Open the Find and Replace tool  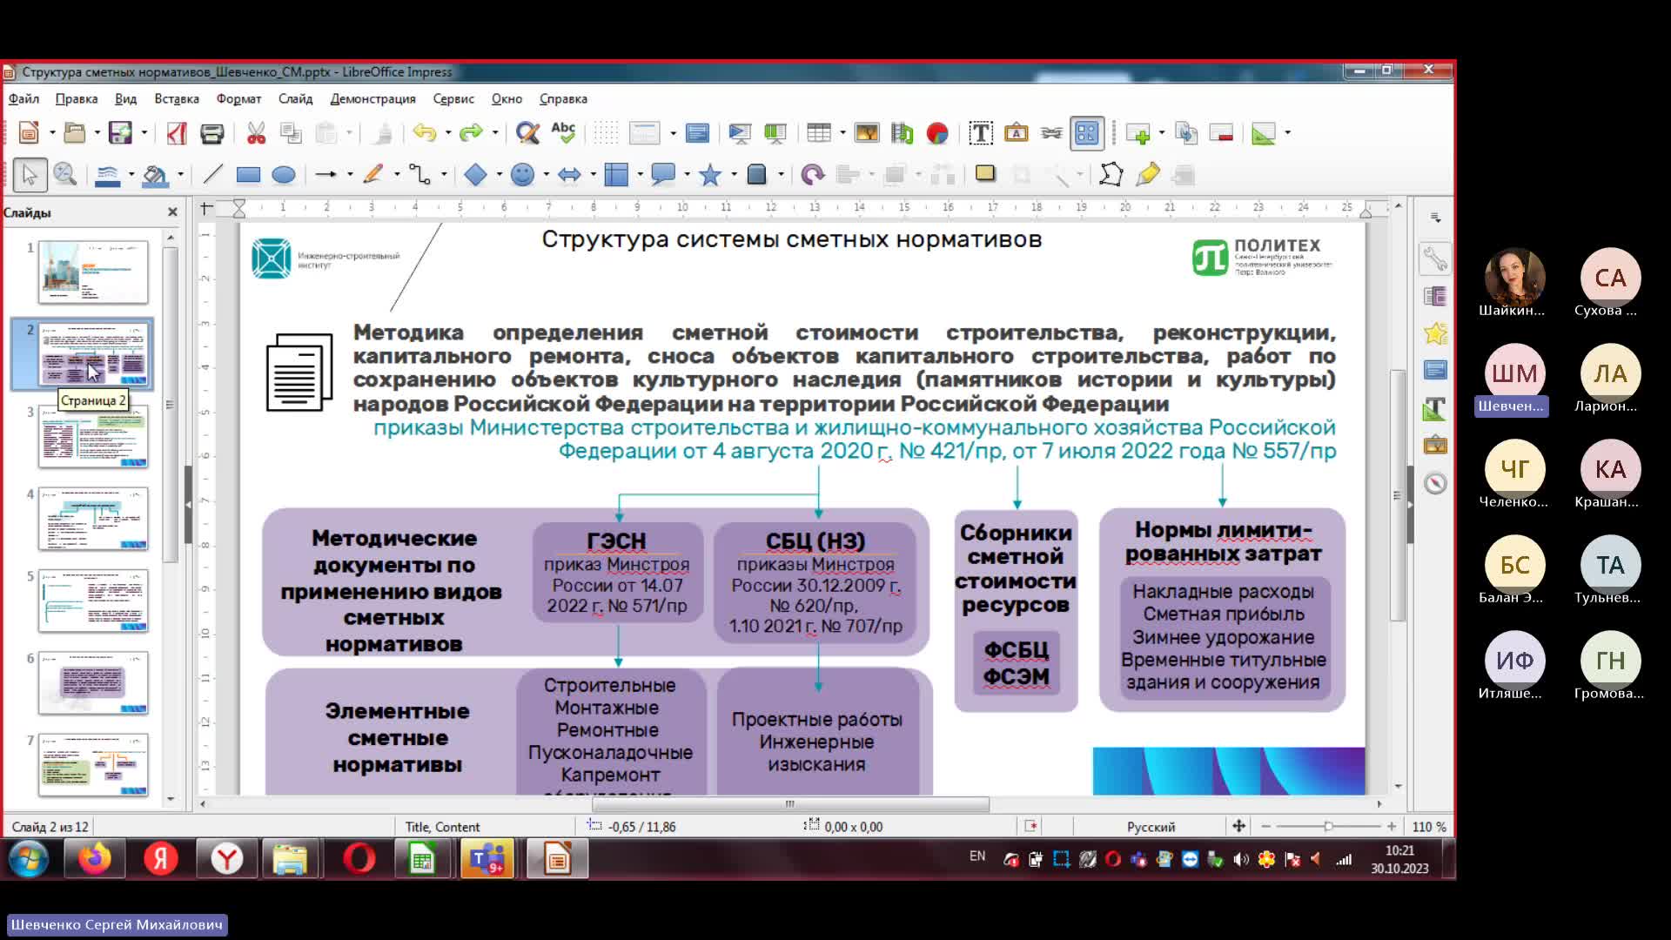527,133
